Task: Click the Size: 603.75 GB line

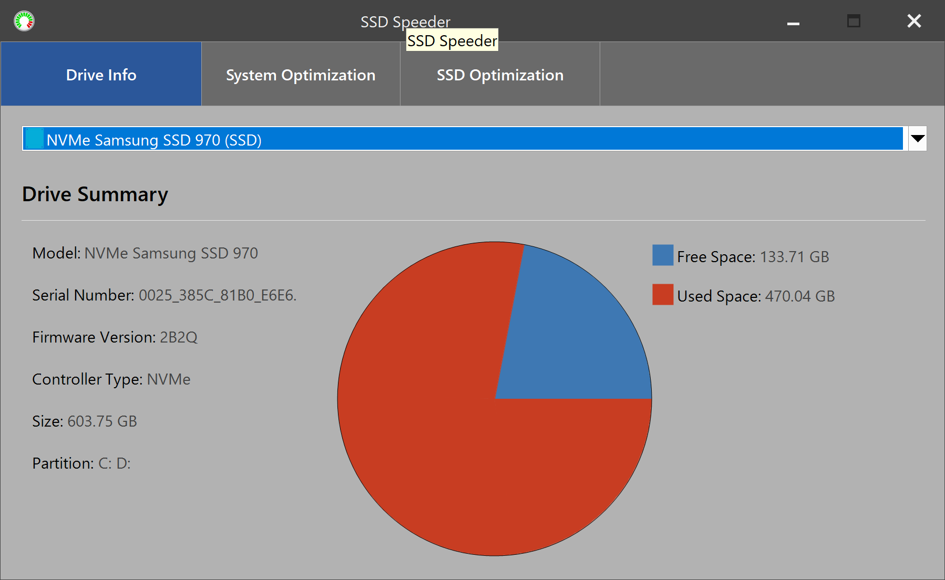Action: 85,421
